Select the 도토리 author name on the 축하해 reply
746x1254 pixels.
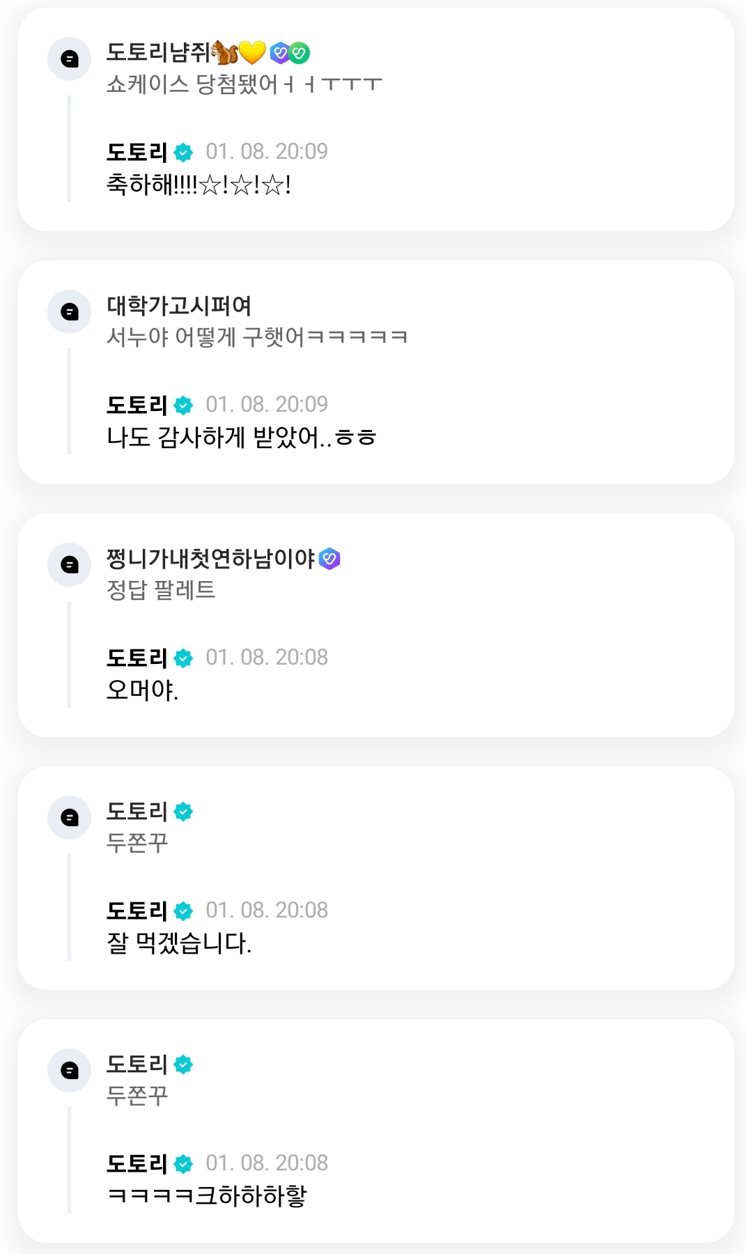[x=137, y=152]
